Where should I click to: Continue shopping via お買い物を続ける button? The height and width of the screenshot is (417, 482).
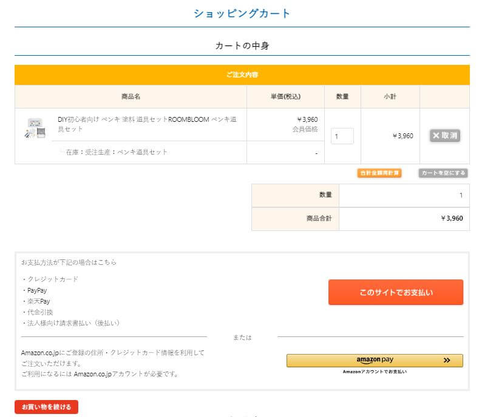(x=47, y=407)
